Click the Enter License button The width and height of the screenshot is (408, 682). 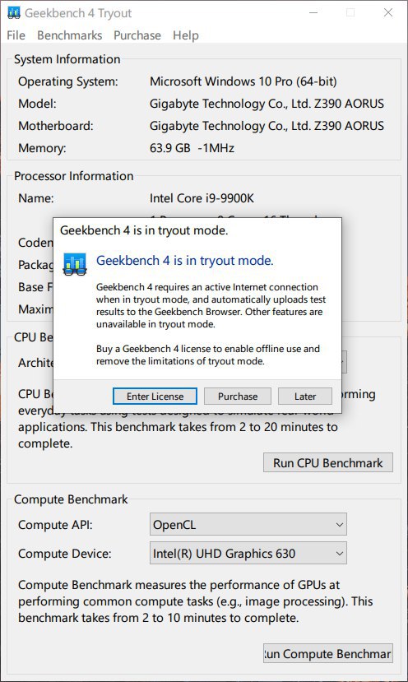click(155, 397)
